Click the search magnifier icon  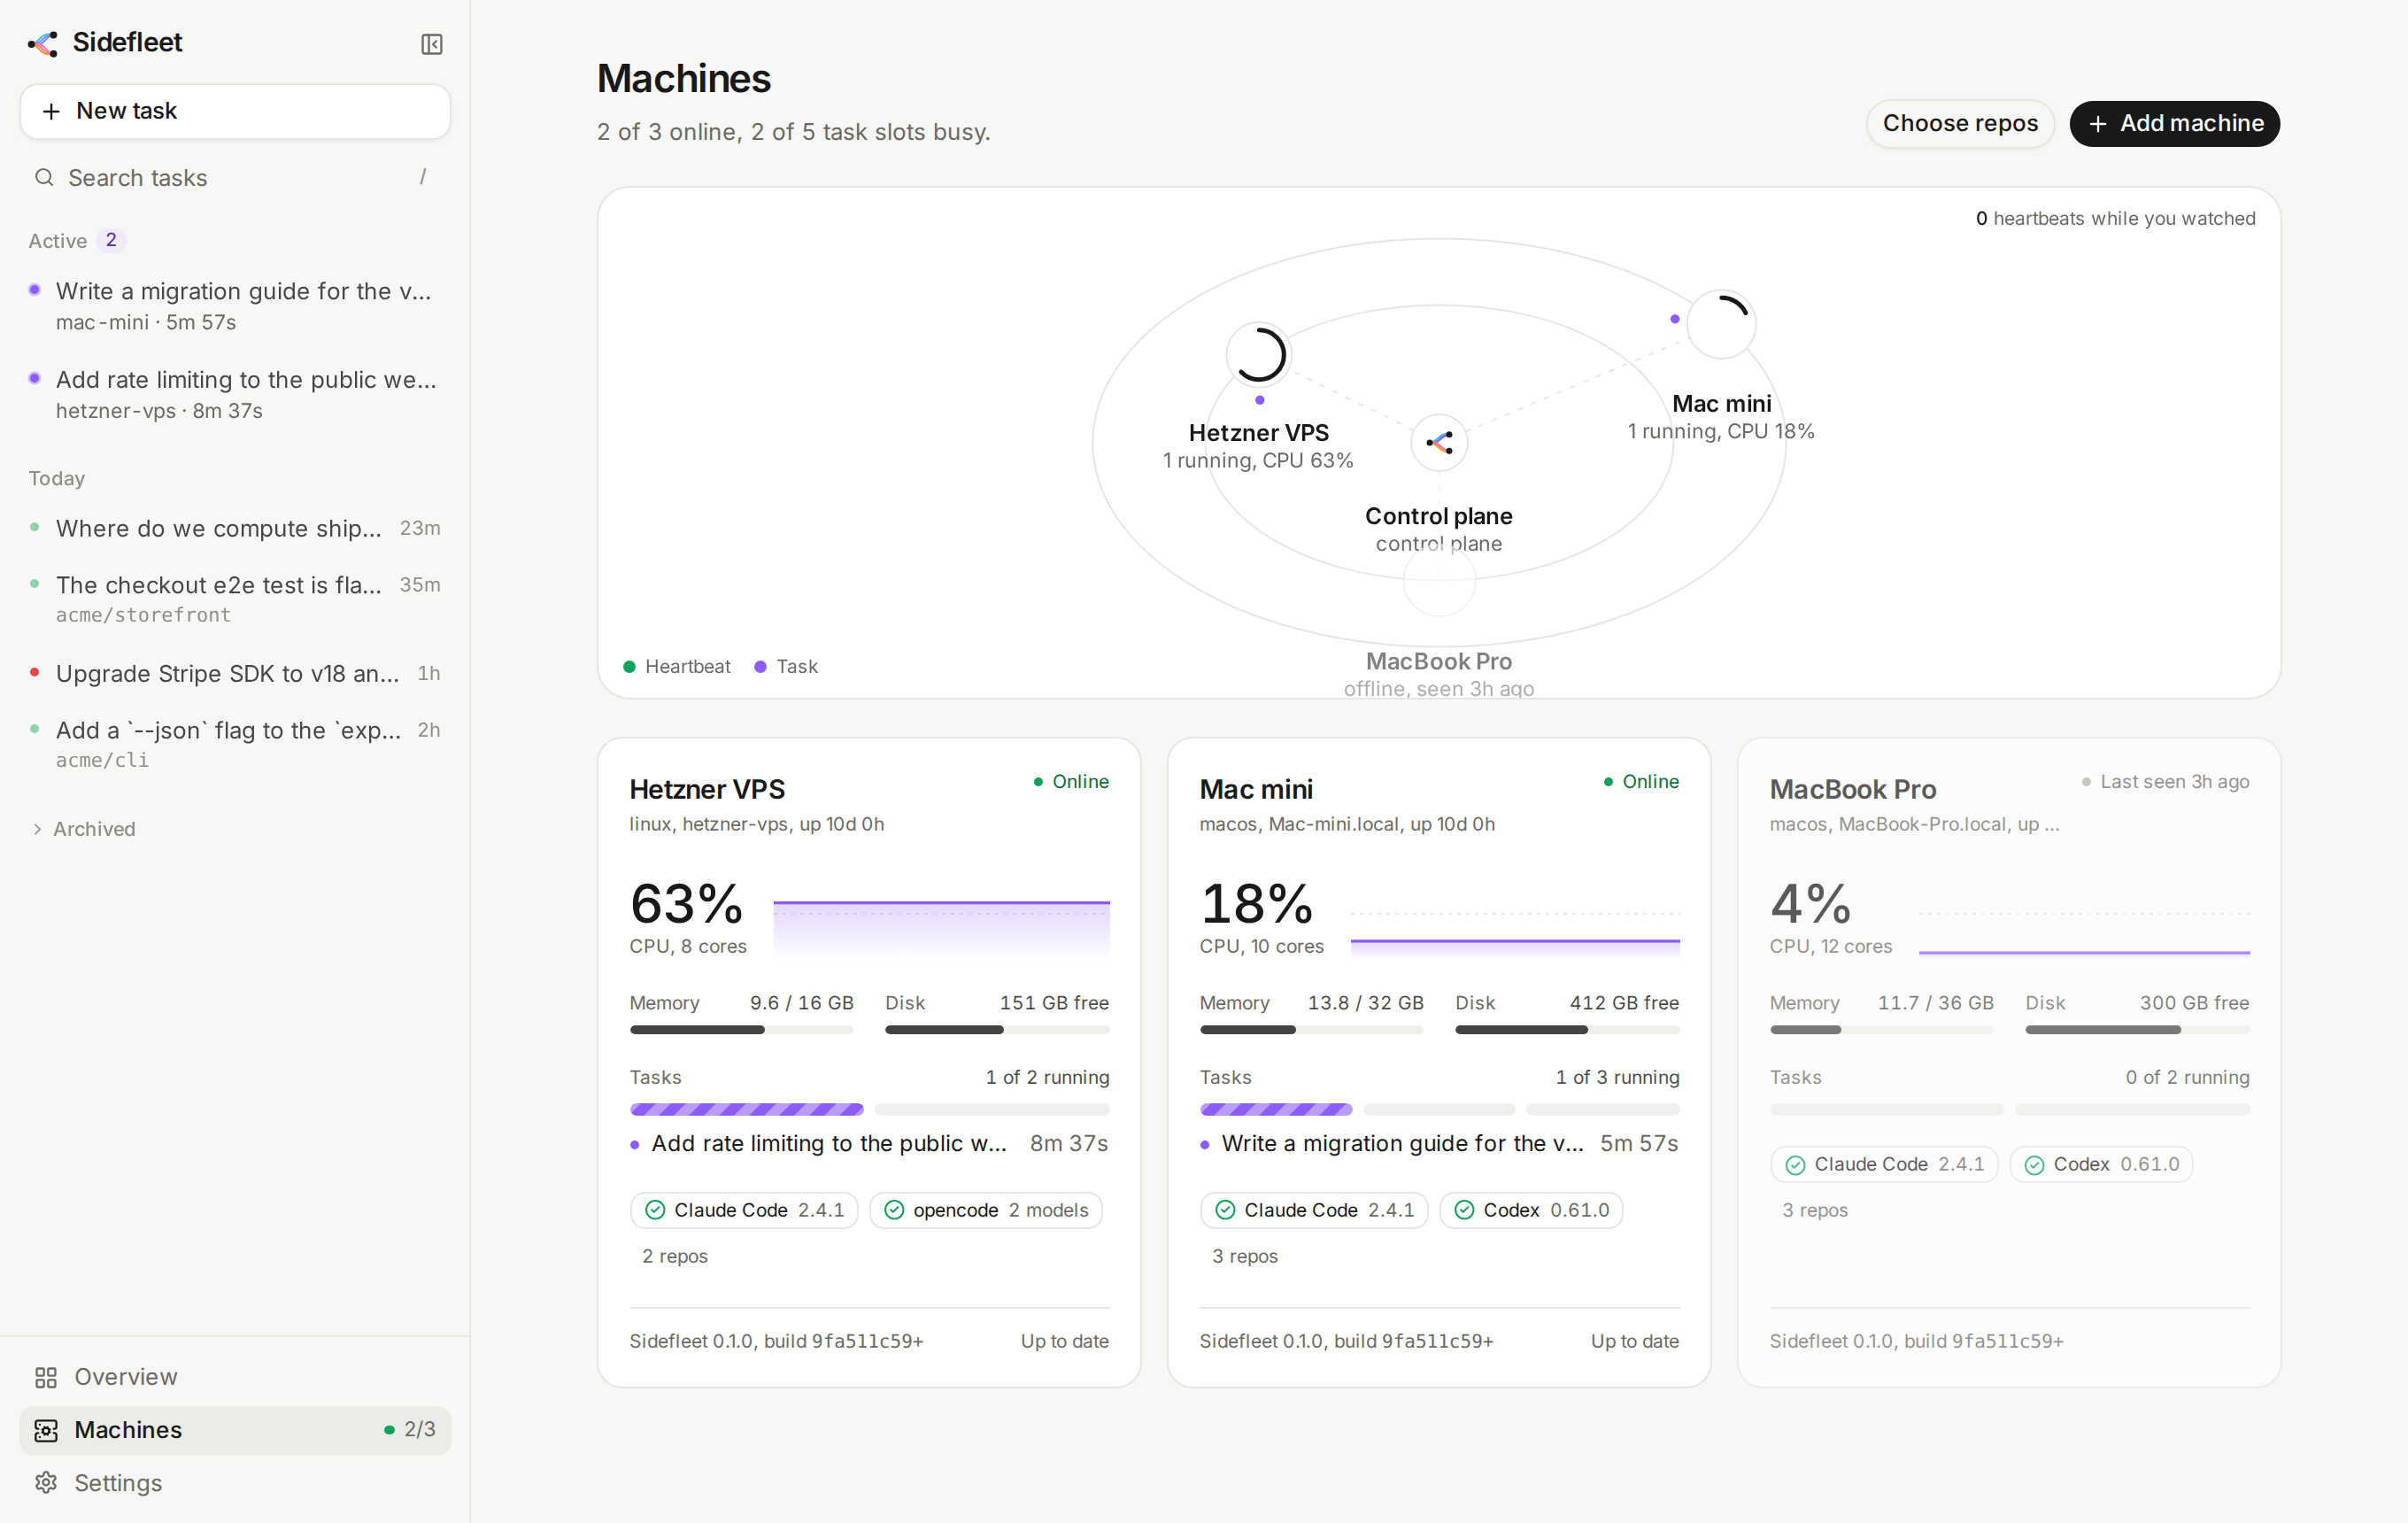tap(44, 177)
